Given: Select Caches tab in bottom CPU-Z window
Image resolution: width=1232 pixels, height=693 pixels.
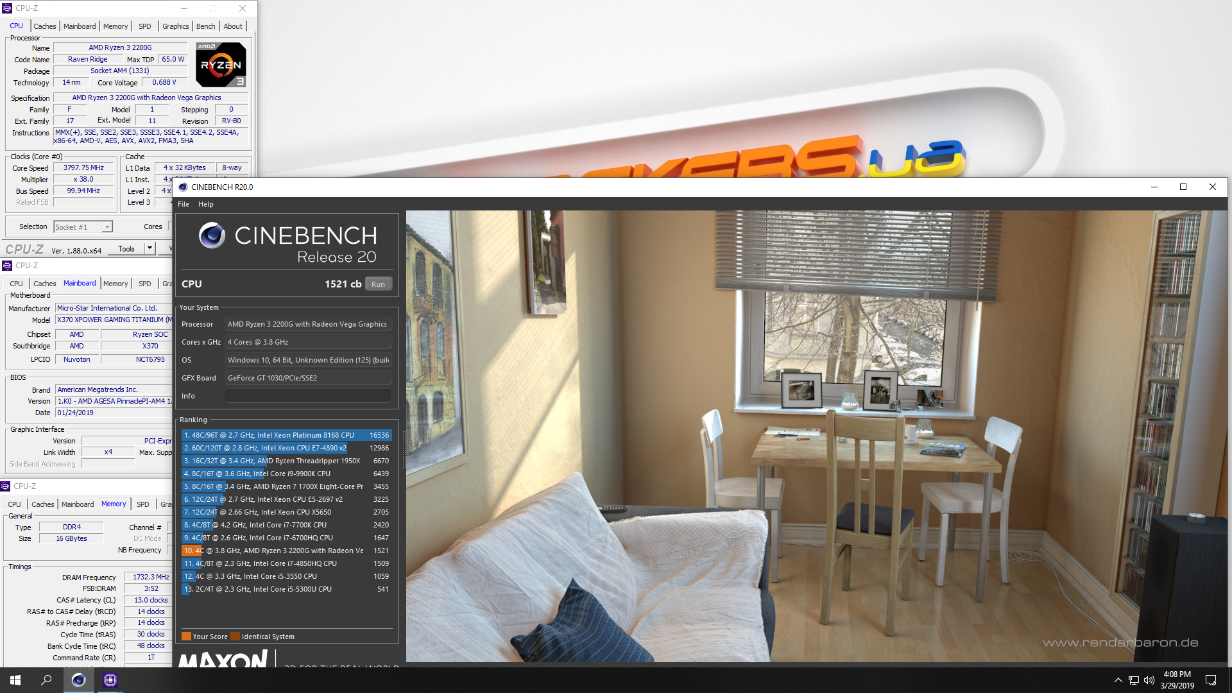Looking at the screenshot, I should coord(43,504).
